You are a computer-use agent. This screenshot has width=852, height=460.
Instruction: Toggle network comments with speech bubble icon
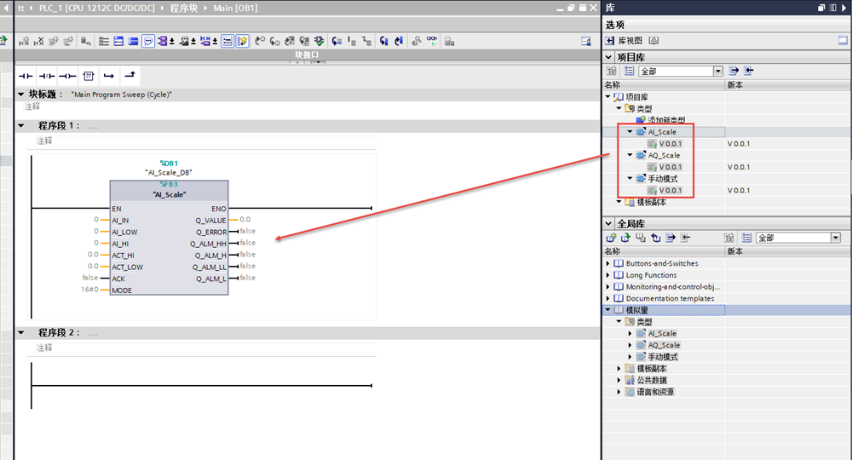point(147,41)
